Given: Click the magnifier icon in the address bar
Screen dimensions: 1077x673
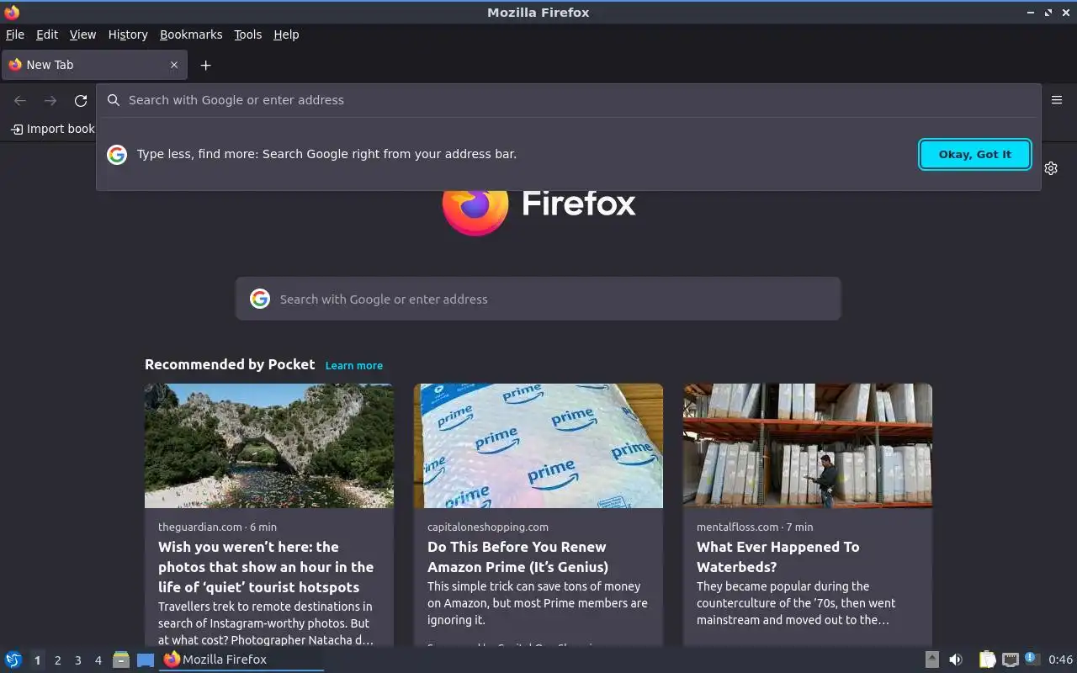Looking at the screenshot, I should [114, 100].
